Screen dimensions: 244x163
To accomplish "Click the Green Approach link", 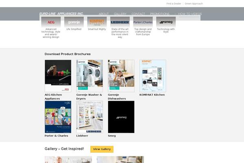I will coord(194,4).
